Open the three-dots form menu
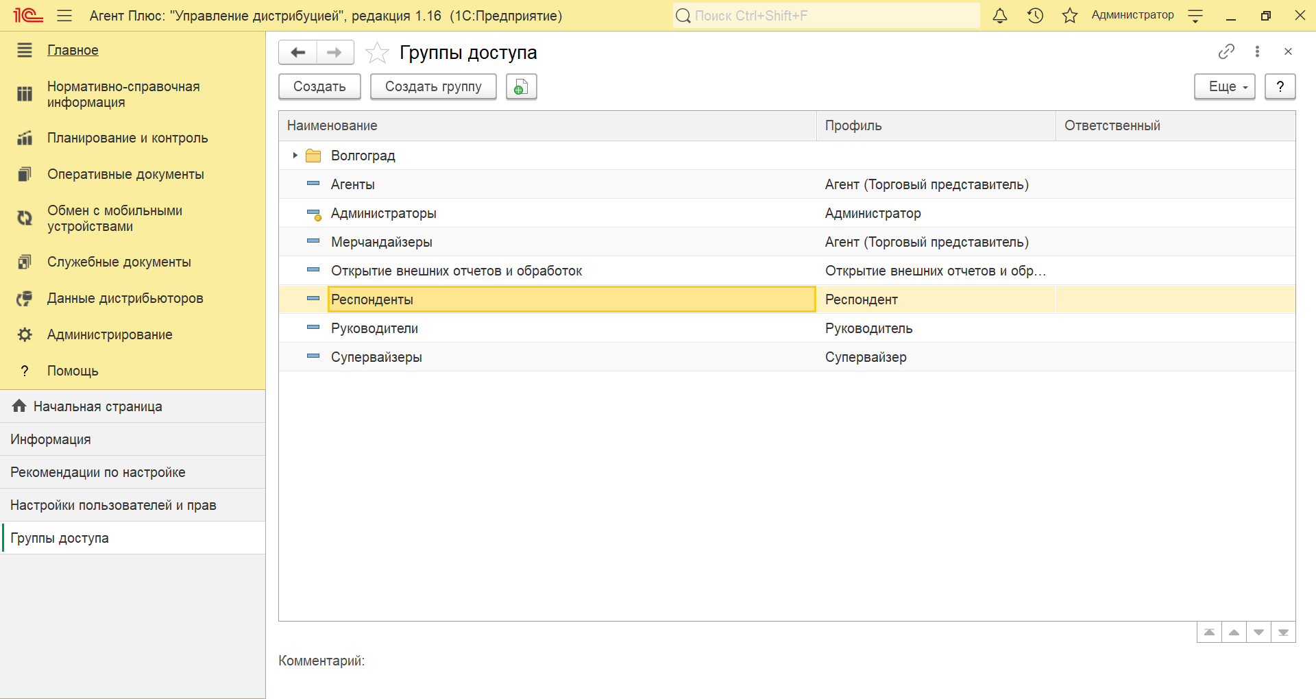The width and height of the screenshot is (1316, 699). tap(1257, 51)
